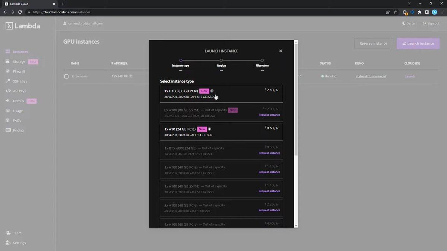This screenshot has height=251, width=447.
Task: Click Reserve instance button
Action: (373, 44)
